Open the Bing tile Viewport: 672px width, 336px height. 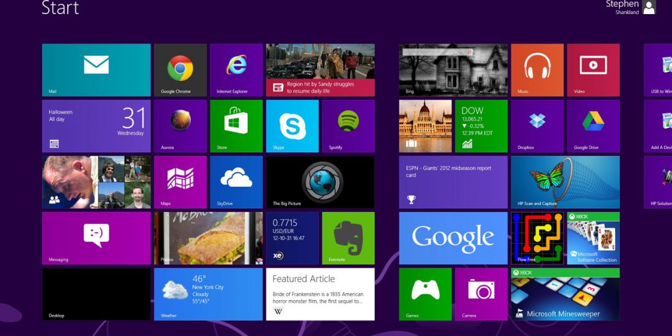tap(453, 70)
